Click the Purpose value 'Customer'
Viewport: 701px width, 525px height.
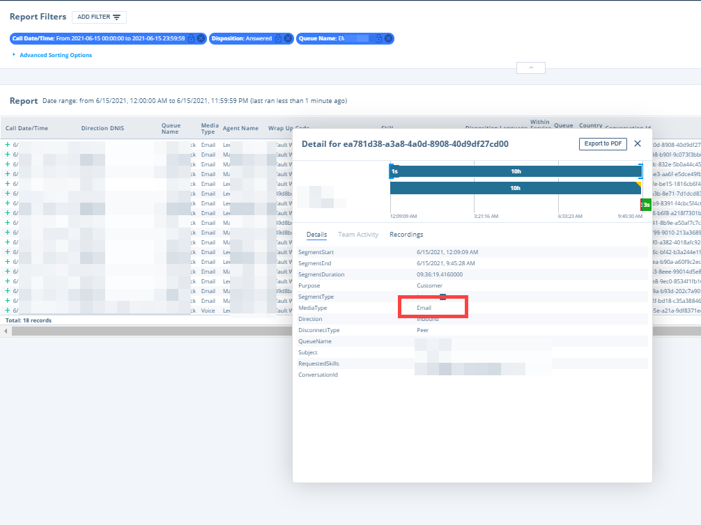(429, 285)
